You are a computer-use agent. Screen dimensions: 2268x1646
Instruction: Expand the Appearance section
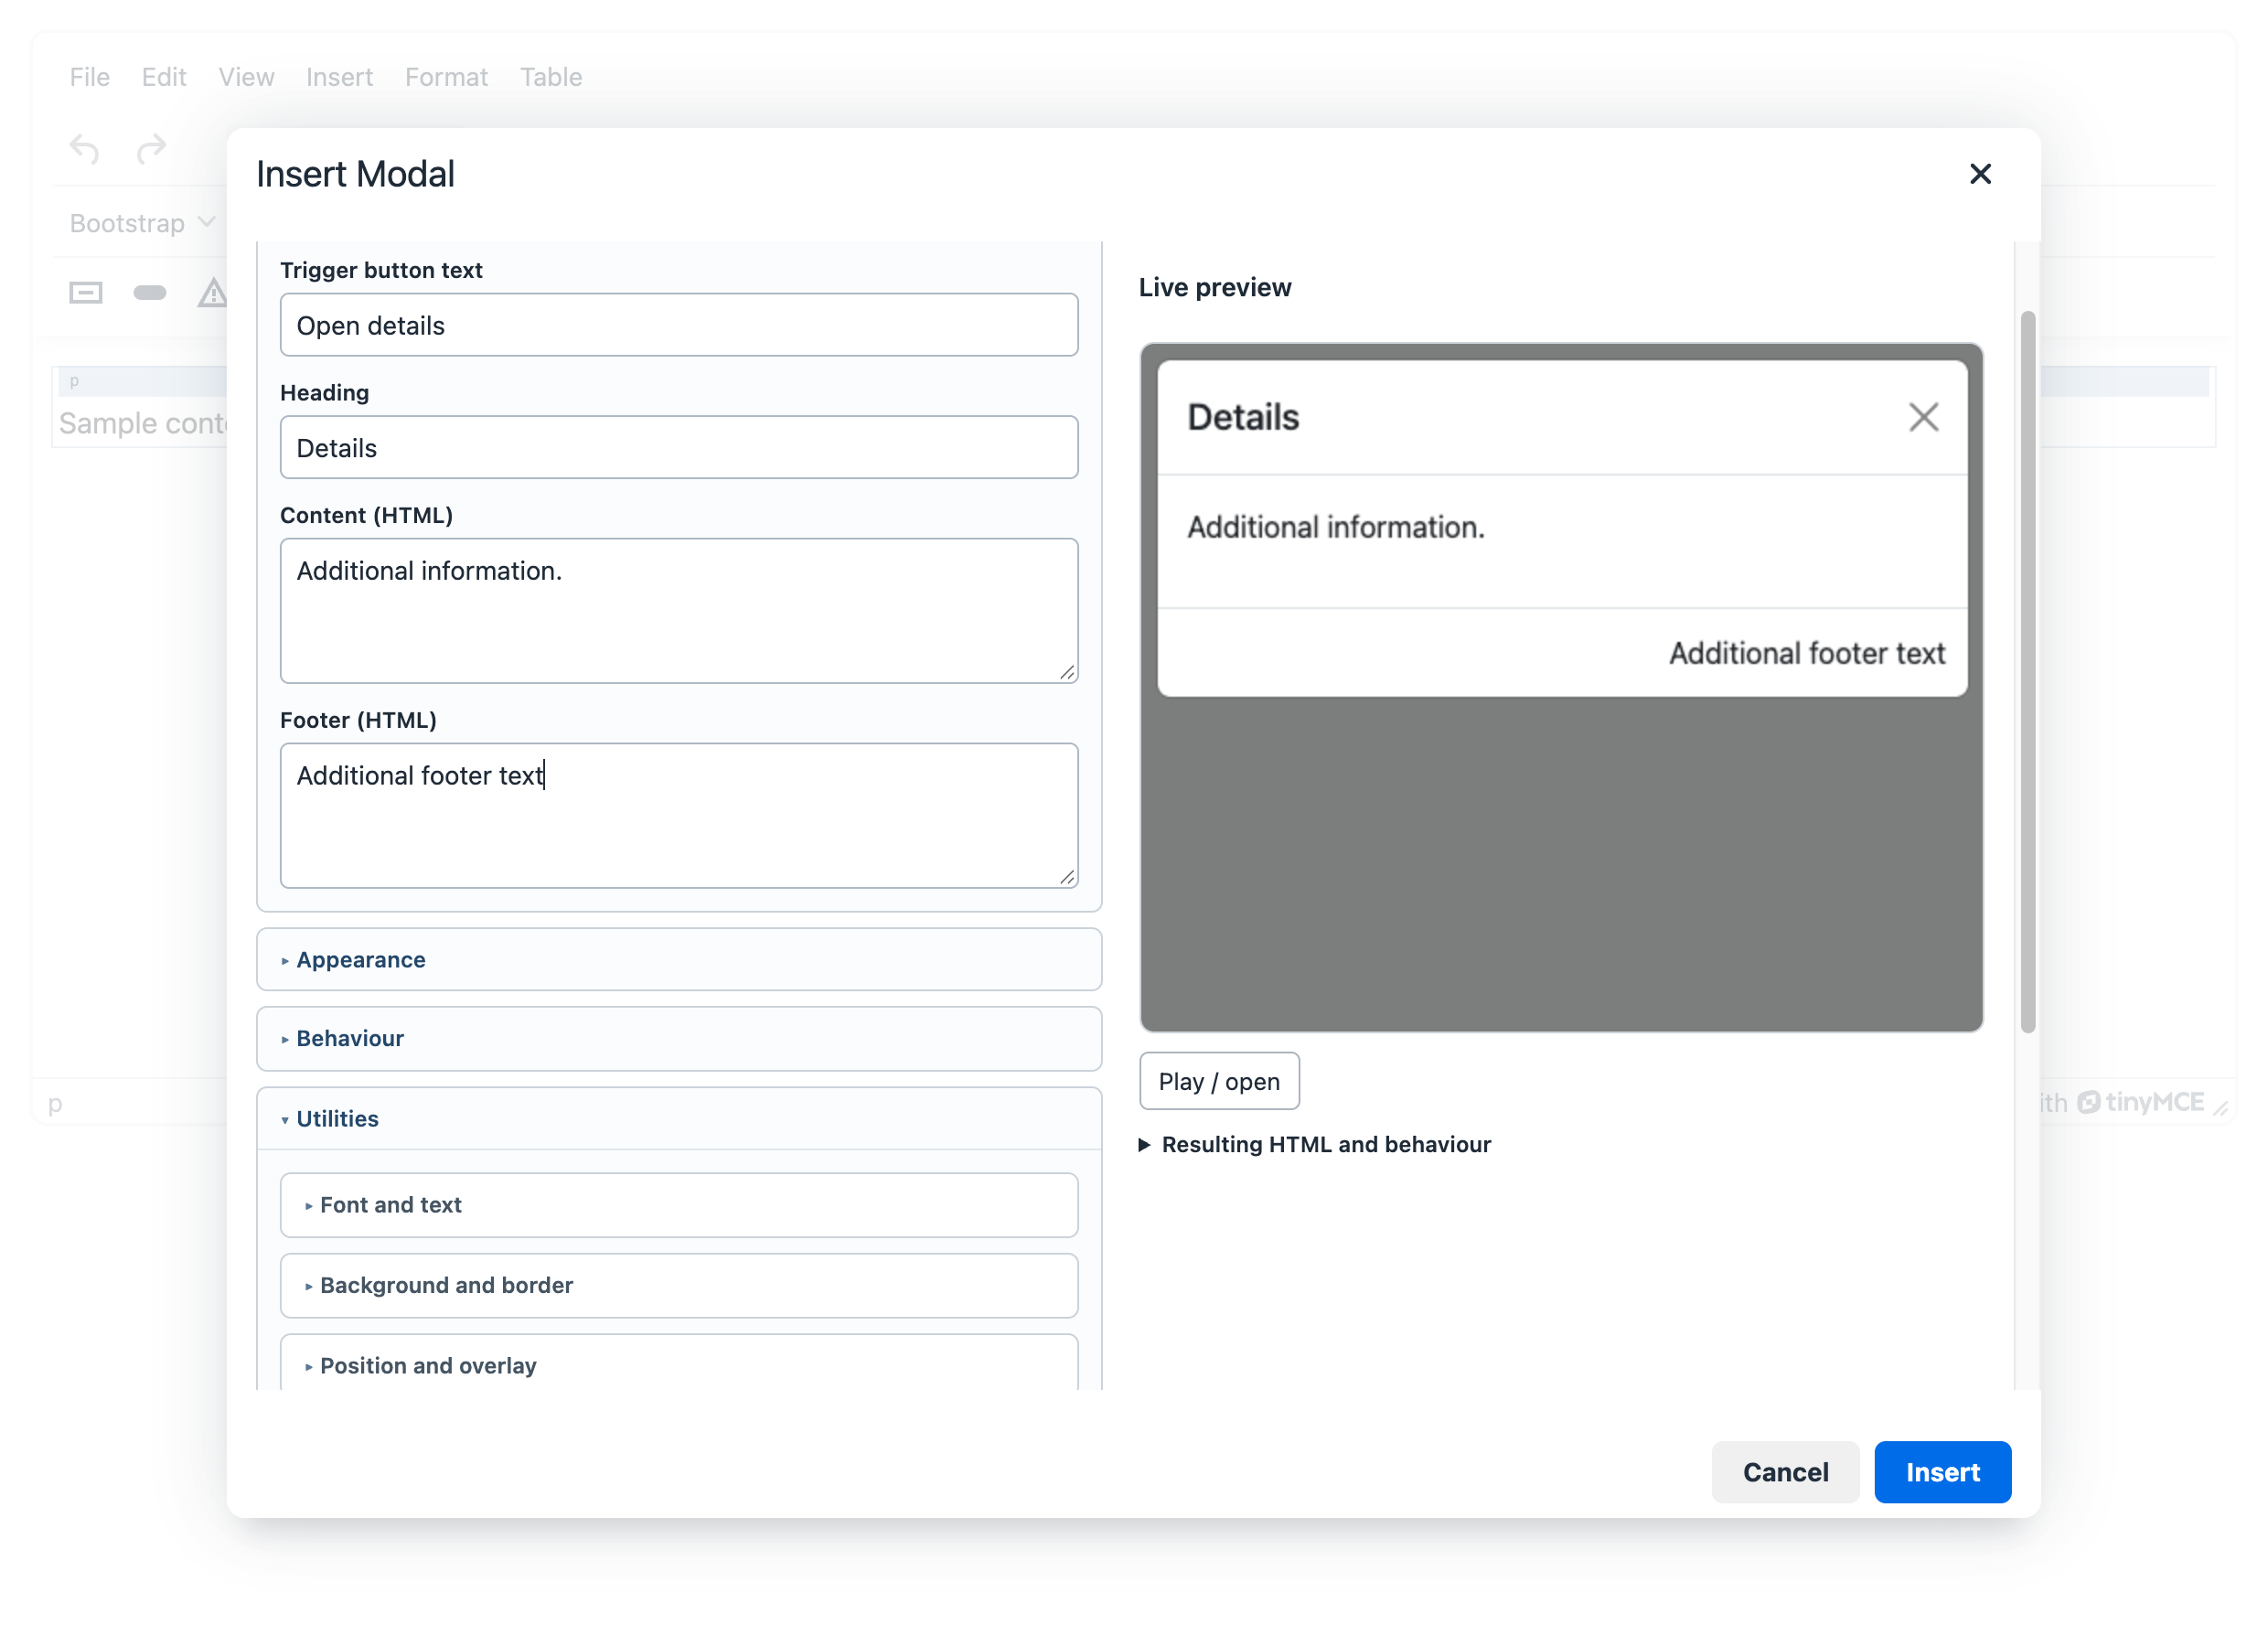[679, 959]
